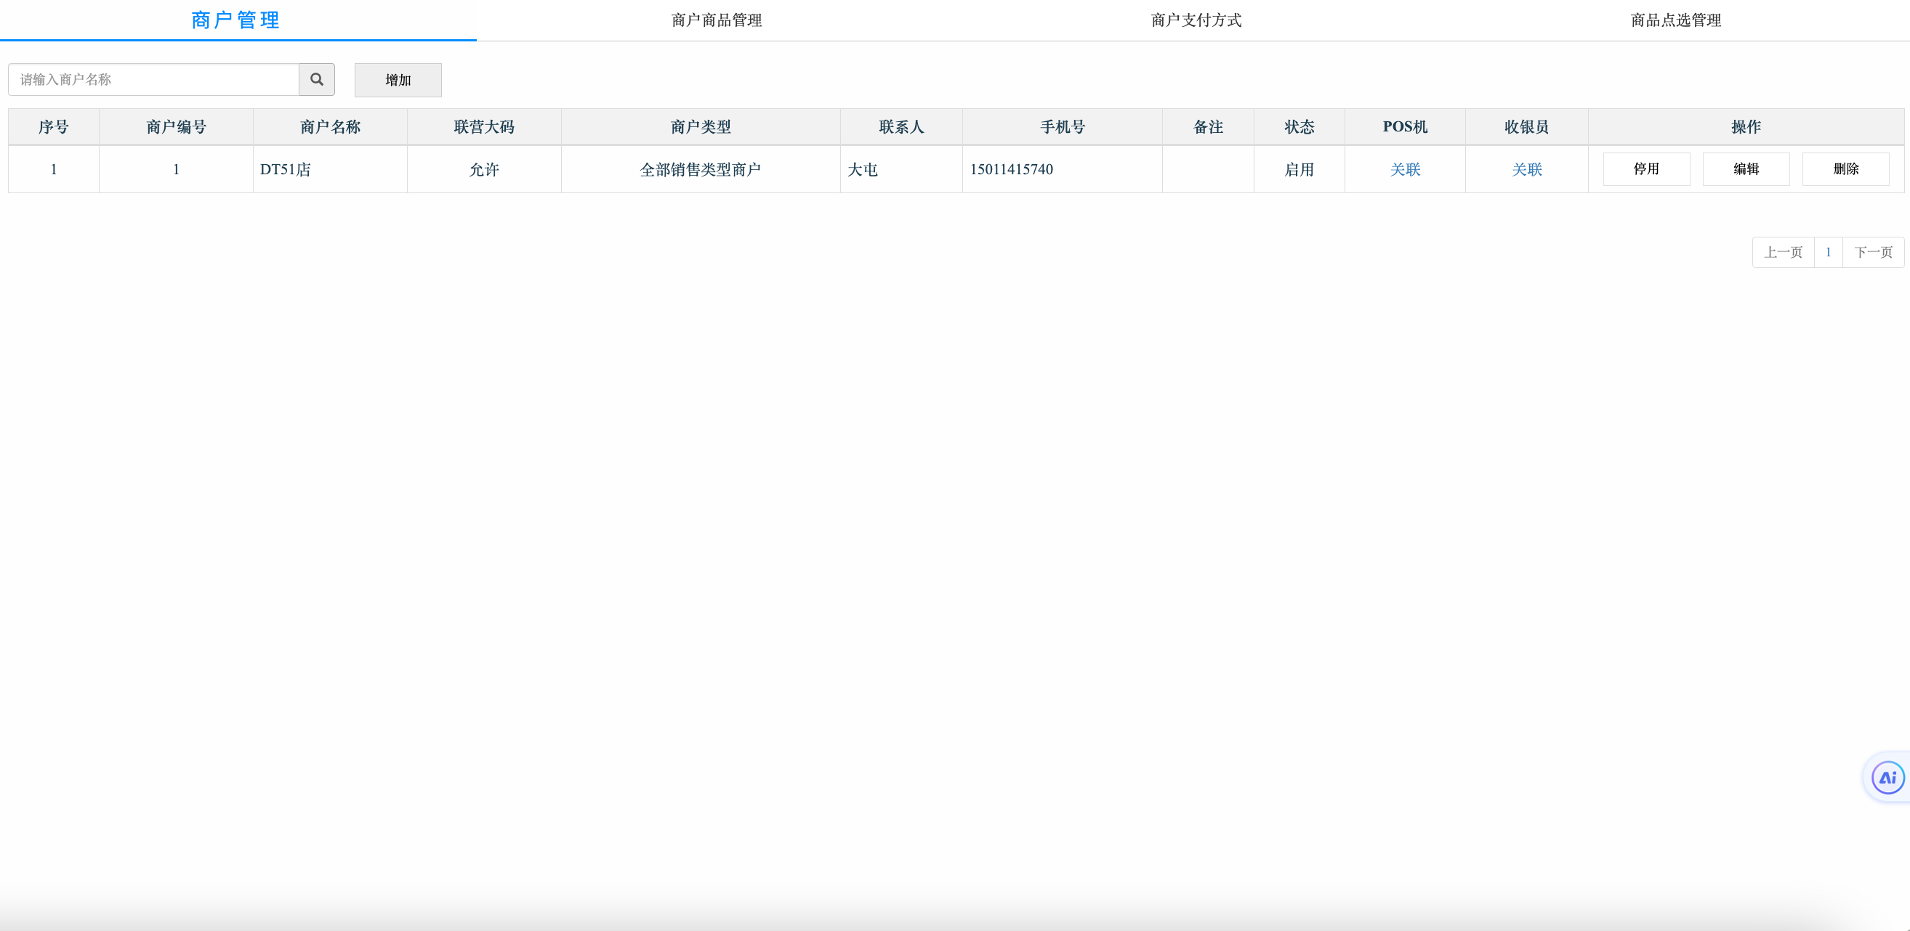
Task: Go to 上一页 in pagination
Action: coord(1784,253)
